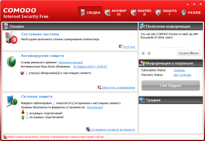Screen dimensions: 205x141
Task: Open the Get Coverage warranty link
Action: [x=182, y=75]
